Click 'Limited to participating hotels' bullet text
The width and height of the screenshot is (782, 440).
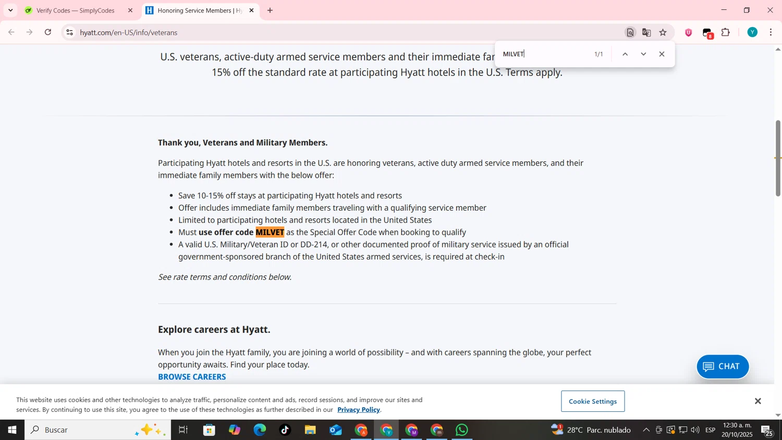tap(305, 221)
